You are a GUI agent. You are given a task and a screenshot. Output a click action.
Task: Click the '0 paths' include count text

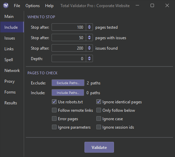[x=93, y=93]
